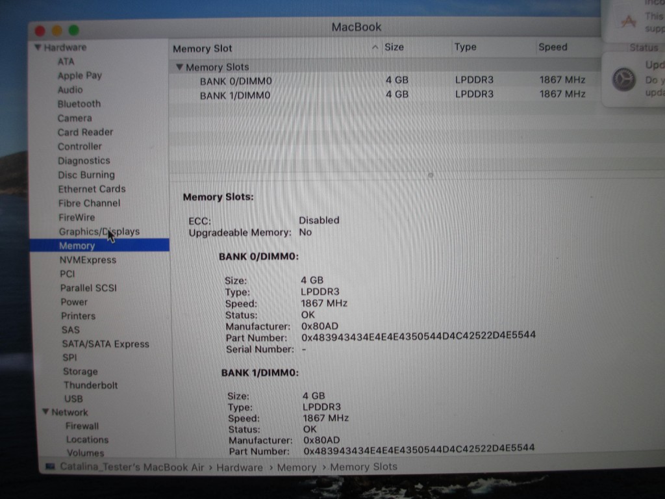Viewport: 665px width, 499px height.
Task: Select Fibre Channel in the sidebar
Action: coord(90,203)
